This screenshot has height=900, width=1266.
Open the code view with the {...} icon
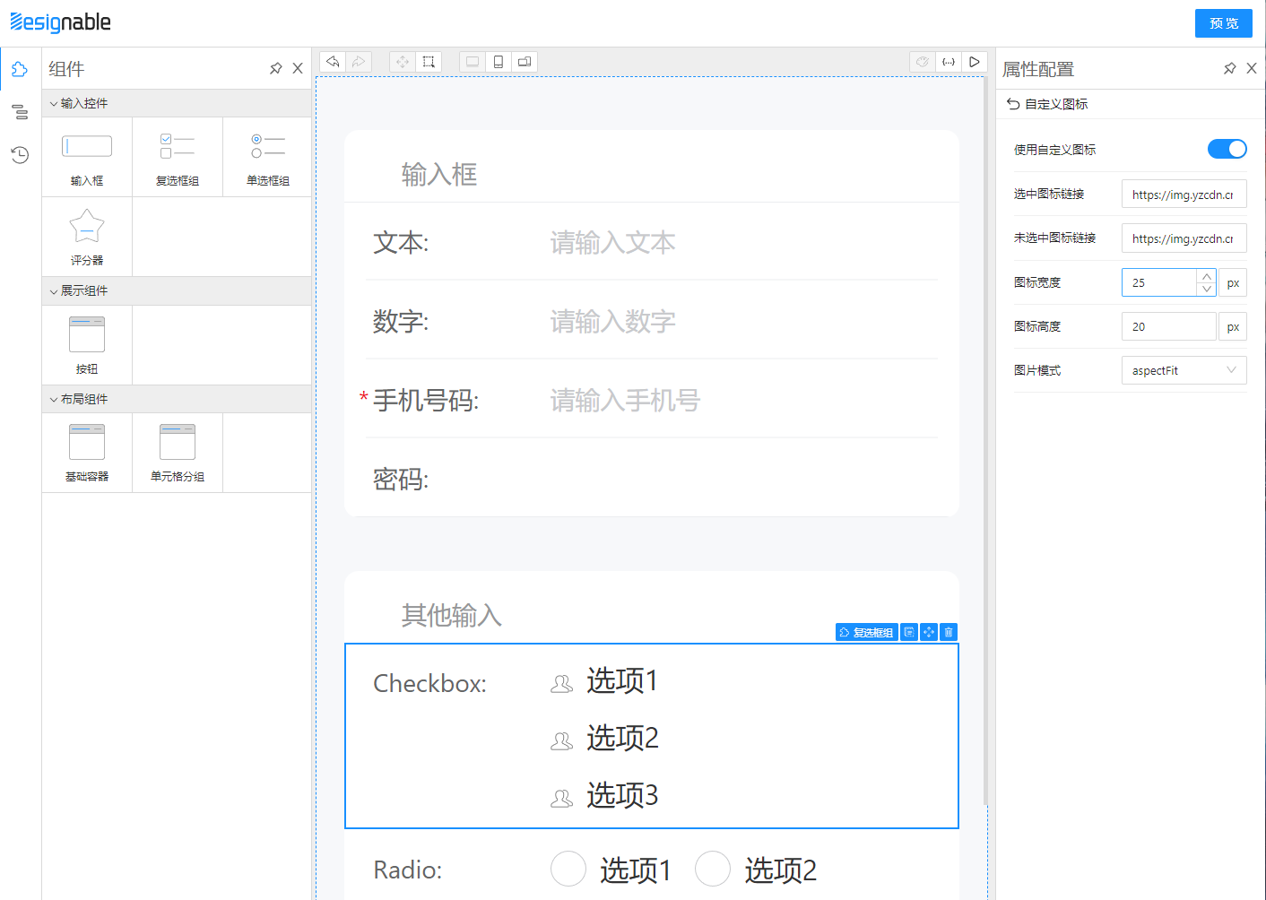(x=949, y=61)
